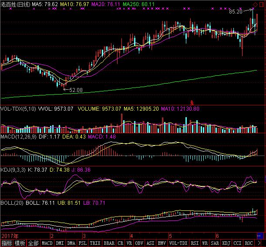Open the CCI indicator tab
266x247 pixels.
pos(237,243)
